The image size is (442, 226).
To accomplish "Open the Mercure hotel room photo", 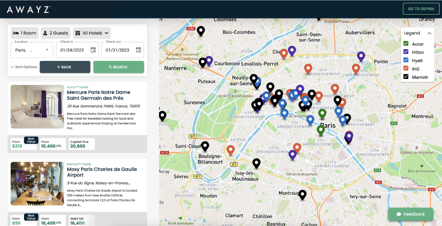I will 37,107.
